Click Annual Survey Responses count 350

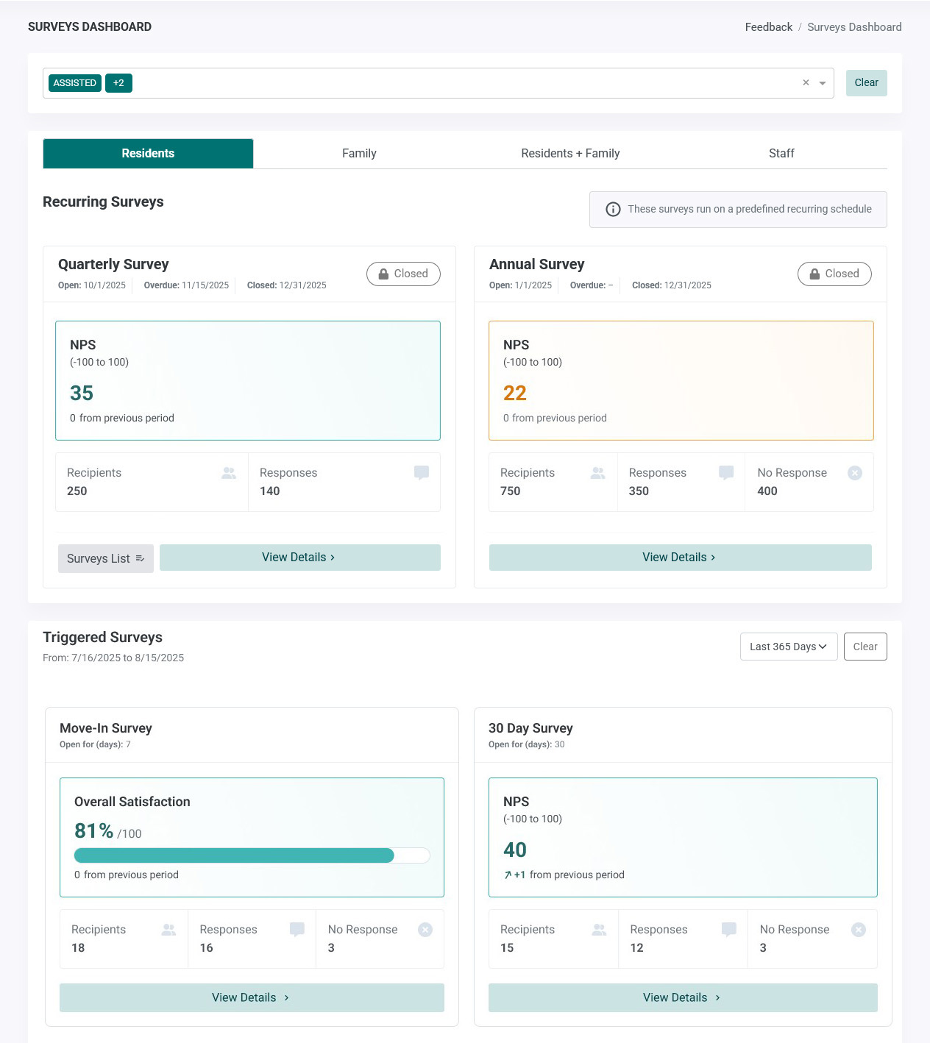pyautogui.click(x=639, y=491)
